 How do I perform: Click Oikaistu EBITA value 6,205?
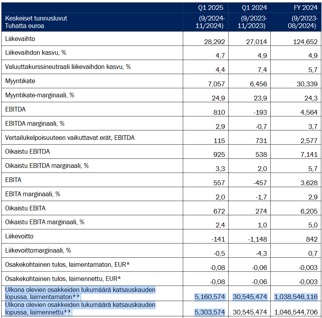tap(309, 211)
